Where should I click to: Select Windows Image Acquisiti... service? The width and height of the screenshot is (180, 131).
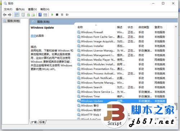[98, 42]
